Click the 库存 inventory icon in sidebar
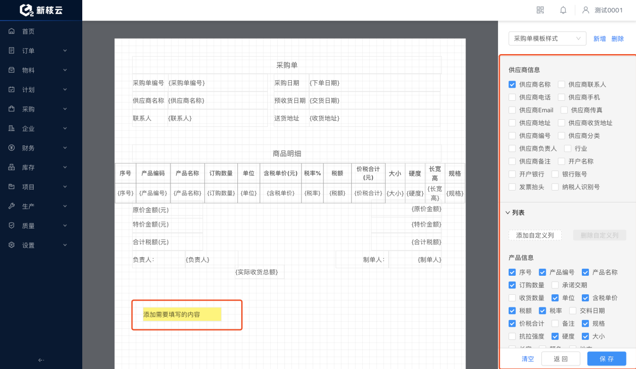The width and height of the screenshot is (636, 369). coord(12,167)
